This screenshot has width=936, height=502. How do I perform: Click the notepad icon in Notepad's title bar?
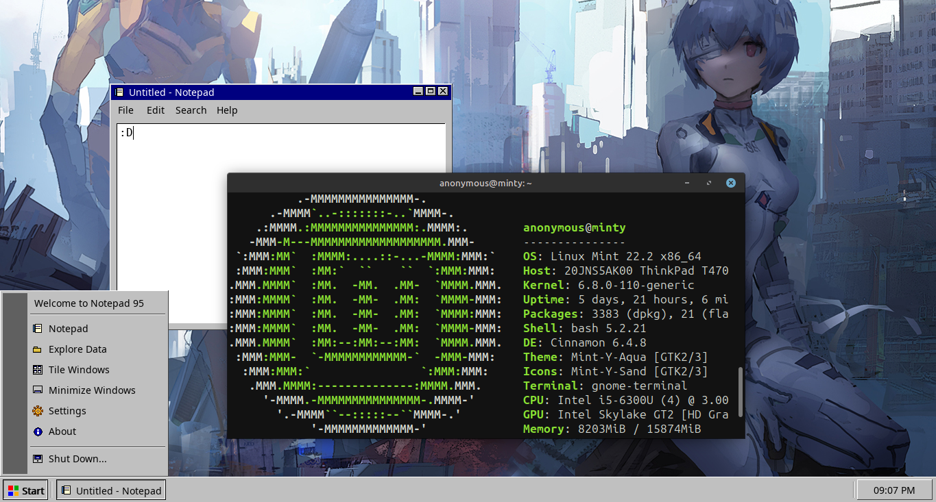(x=119, y=92)
